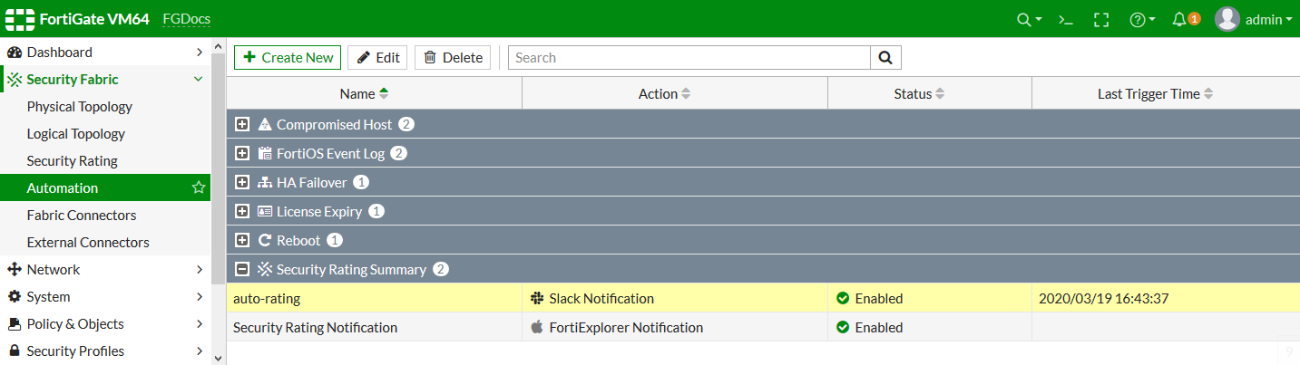
Task: Open External Connectors page
Action: pos(88,243)
